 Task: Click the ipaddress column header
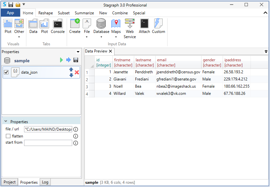pos(236,63)
